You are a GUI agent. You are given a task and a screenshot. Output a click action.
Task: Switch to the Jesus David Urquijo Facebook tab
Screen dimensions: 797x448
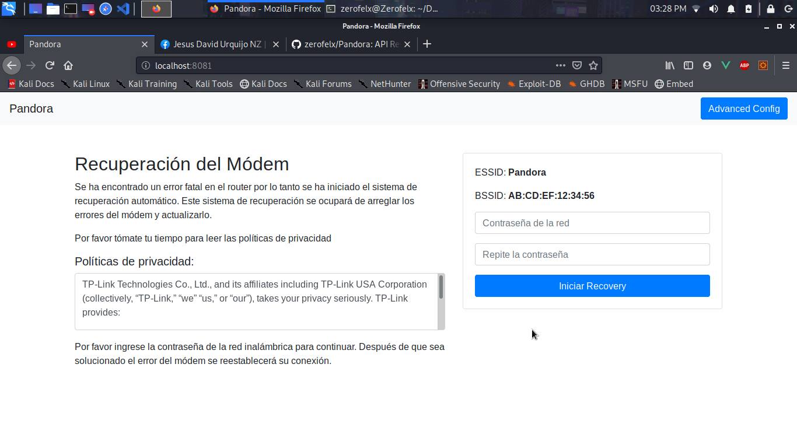213,44
